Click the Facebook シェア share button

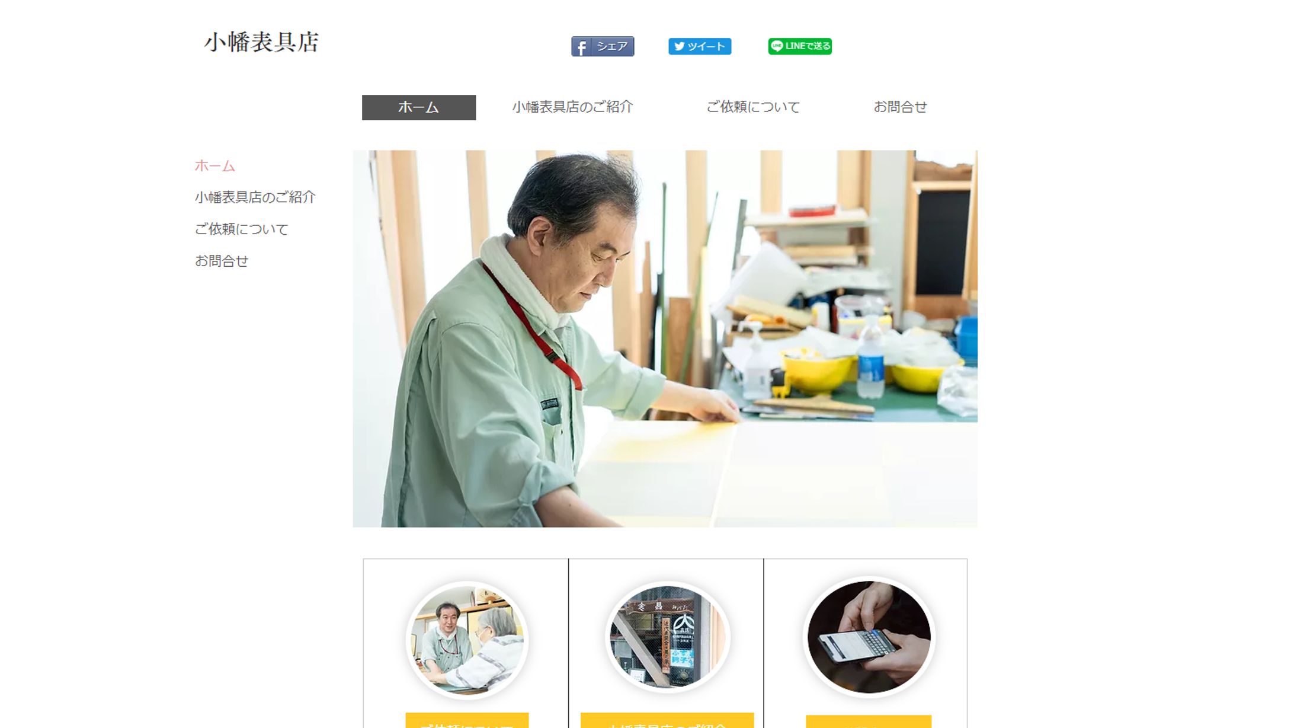click(603, 46)
